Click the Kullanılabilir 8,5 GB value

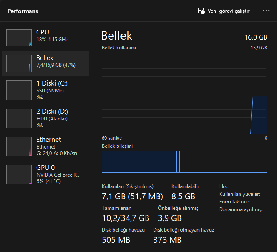point(183,197)
